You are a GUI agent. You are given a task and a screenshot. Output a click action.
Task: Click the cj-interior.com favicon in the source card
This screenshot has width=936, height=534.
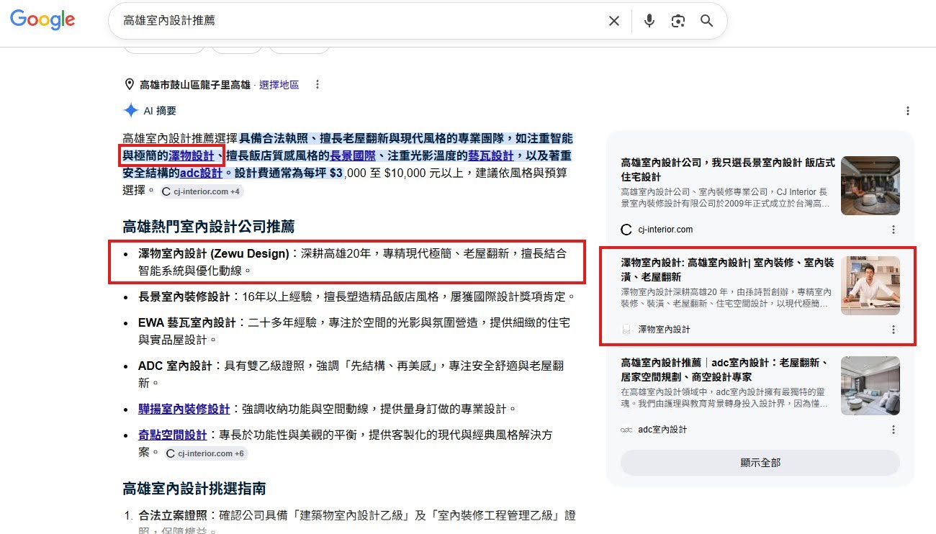(x=626, y=230)
